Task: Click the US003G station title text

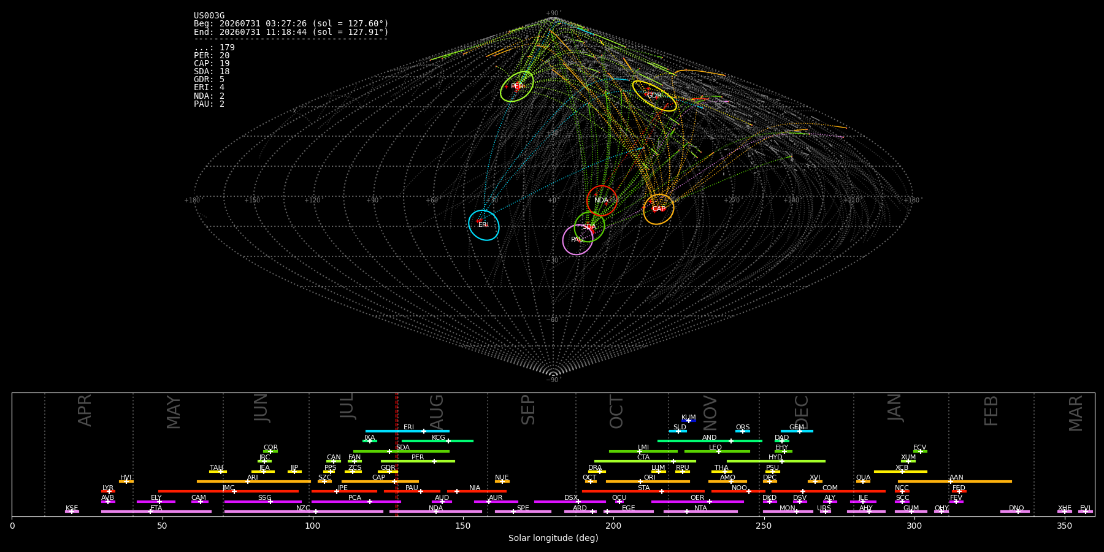Action: (209, 16)
